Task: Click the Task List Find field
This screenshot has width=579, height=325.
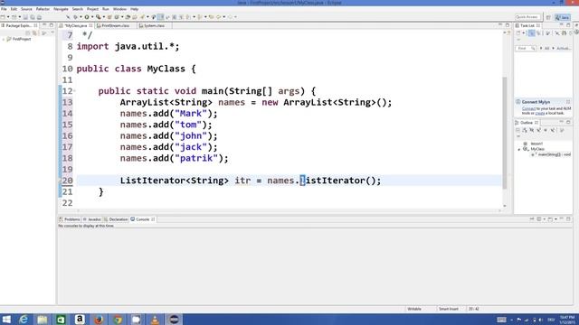Action: pos(526,48)
